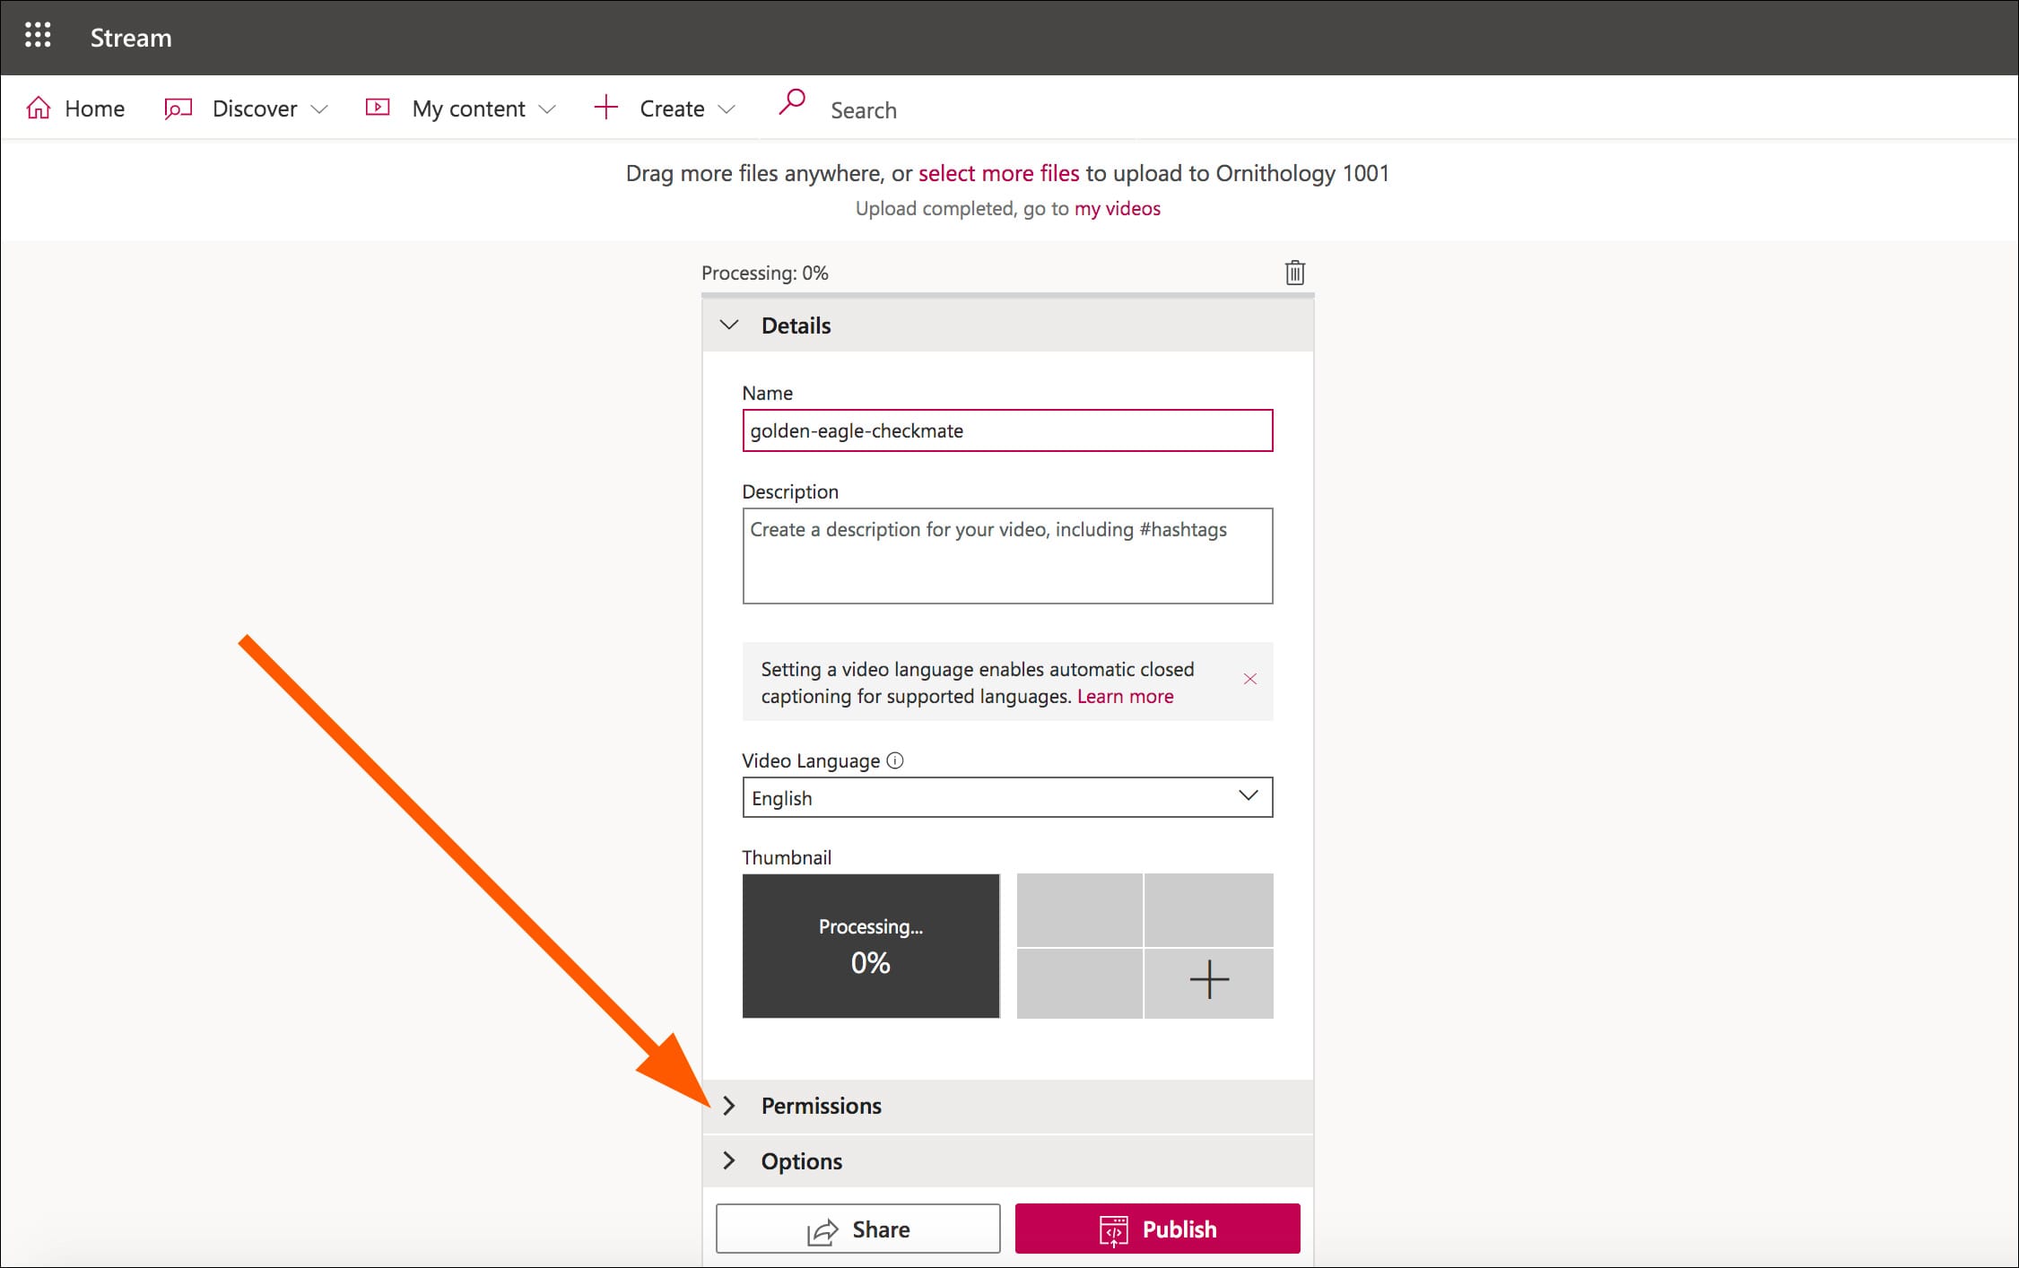Click the Discover channel icon
The height and width of the screenshot is (1268, 2019).
[178, 109]
